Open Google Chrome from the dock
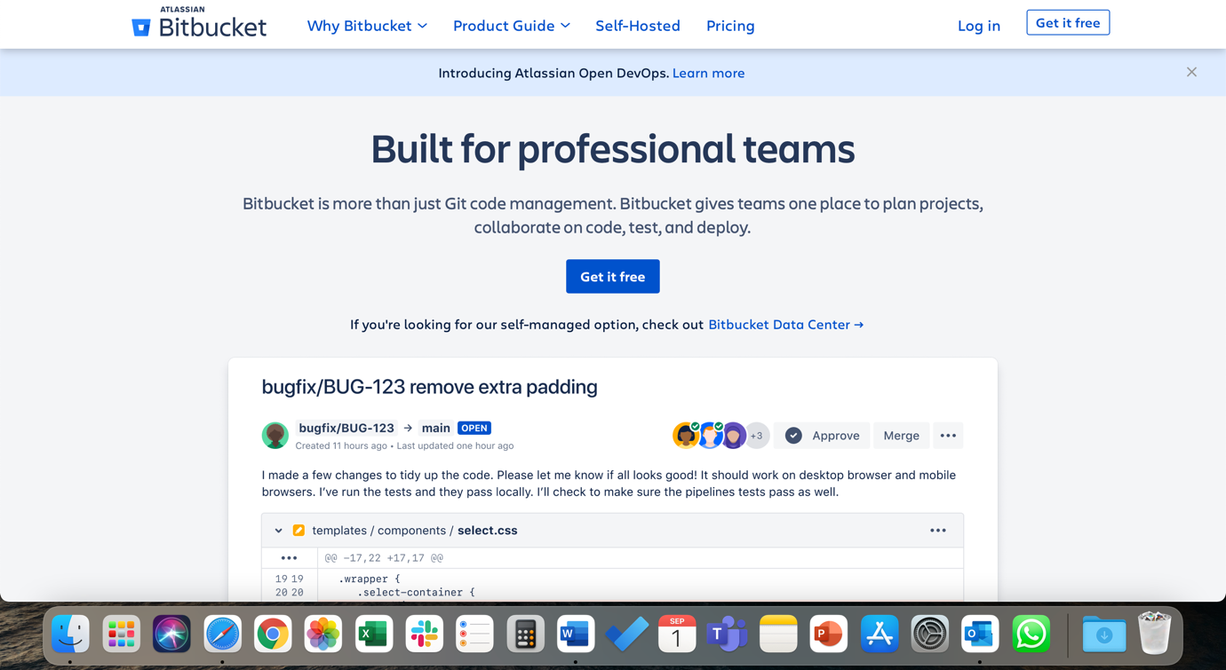The width and height of the screenshot is (1226, 670). (273, 634)
